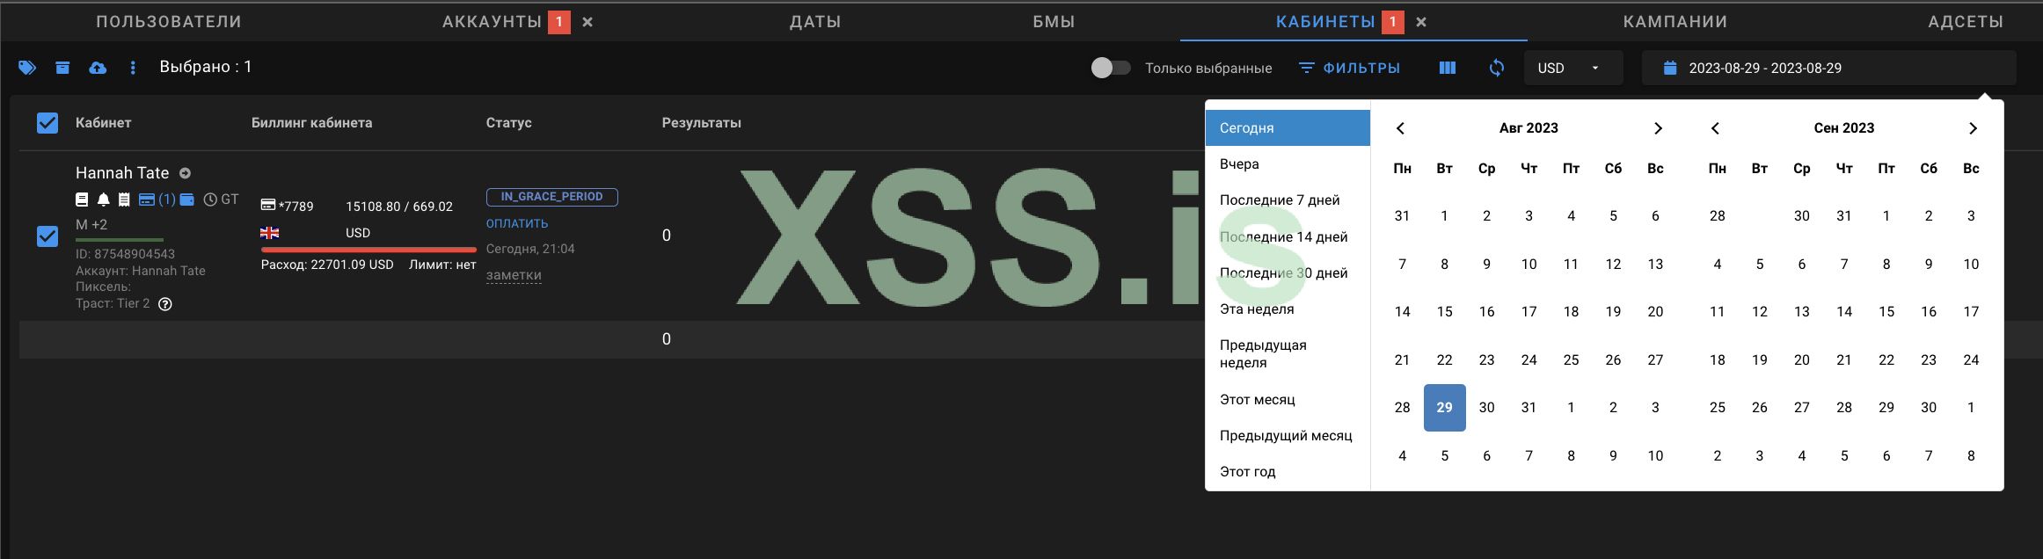Select the Предыдущий месяц preset
Viewport: 2043px width, 559px height.
tap(1288, 436)
